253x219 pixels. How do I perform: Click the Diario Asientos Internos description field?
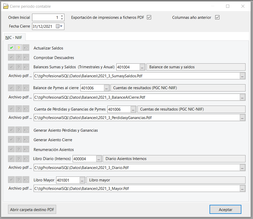[174, 159]
